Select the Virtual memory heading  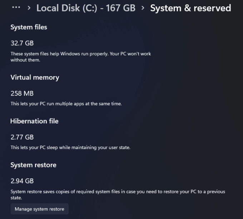pos(35,77)
